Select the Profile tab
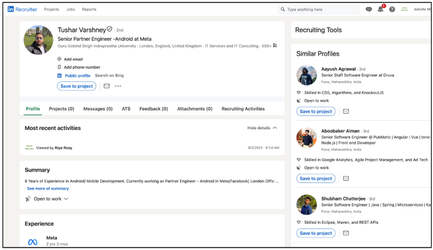This screenshot has width=433, height=250. 33,109
